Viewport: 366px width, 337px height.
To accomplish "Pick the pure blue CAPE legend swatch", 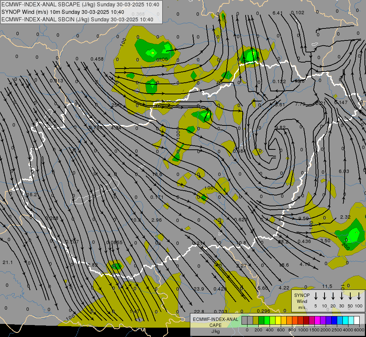I will point(335,321).
